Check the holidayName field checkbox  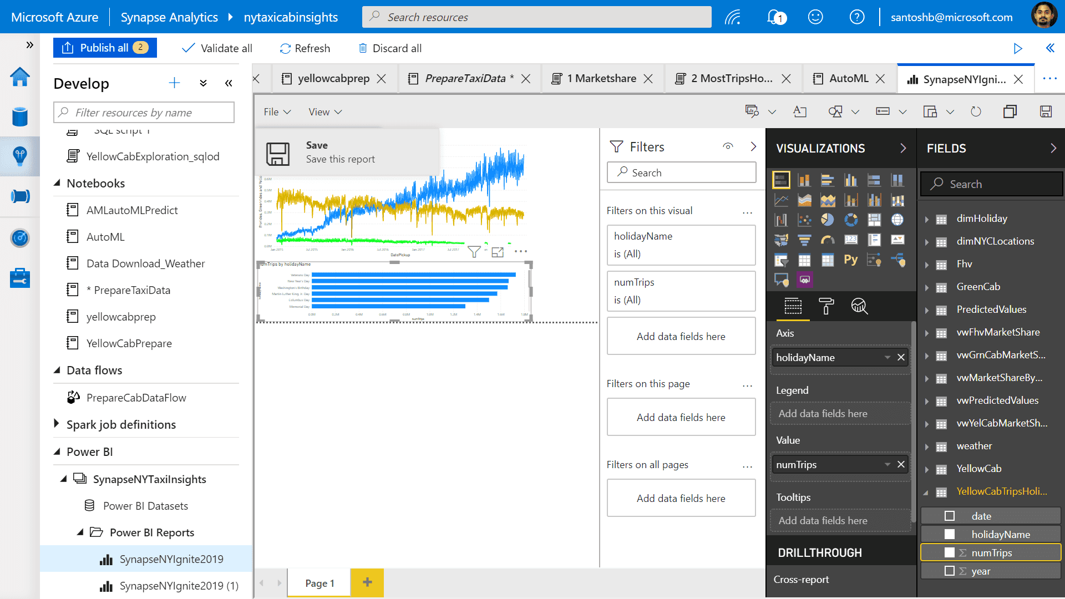pyautogui.click(x=950, y=535)
